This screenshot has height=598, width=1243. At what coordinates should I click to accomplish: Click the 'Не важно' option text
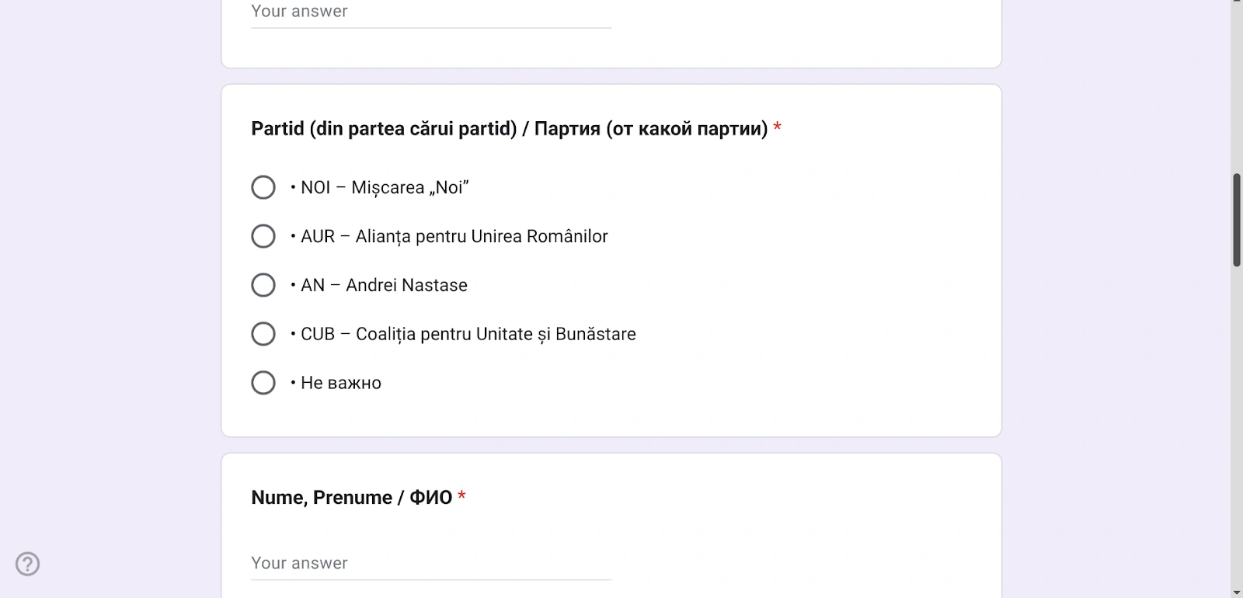pos(341,383)
